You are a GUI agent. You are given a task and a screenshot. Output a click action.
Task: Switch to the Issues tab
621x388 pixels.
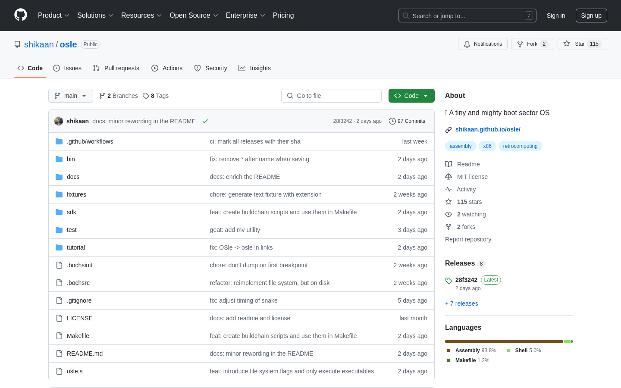click(x=67, y=68)
